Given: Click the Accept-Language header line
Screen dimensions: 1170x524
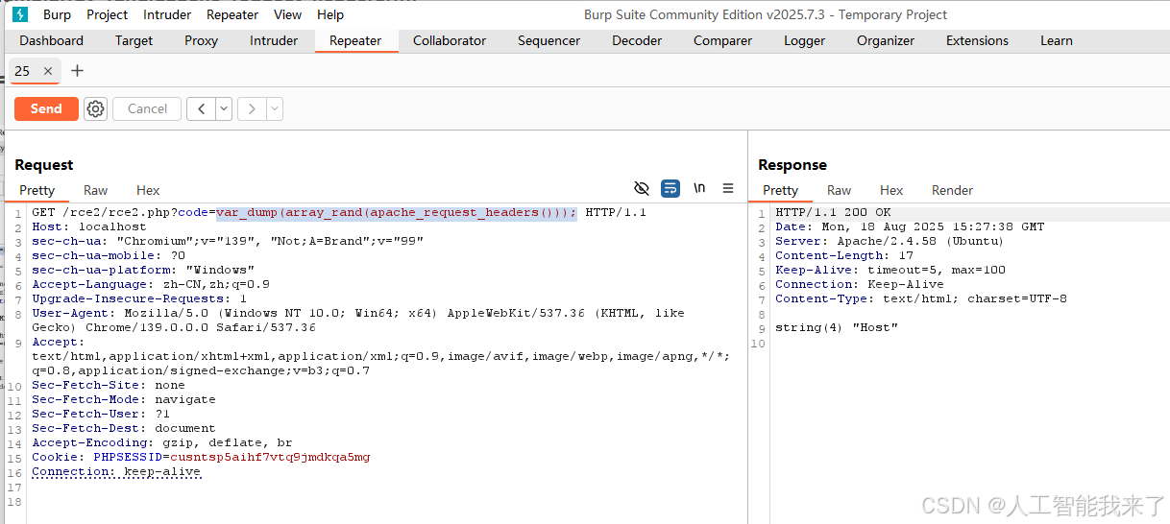Looking at the screenshot, I should pyautogui.click(x=151, y=284).
